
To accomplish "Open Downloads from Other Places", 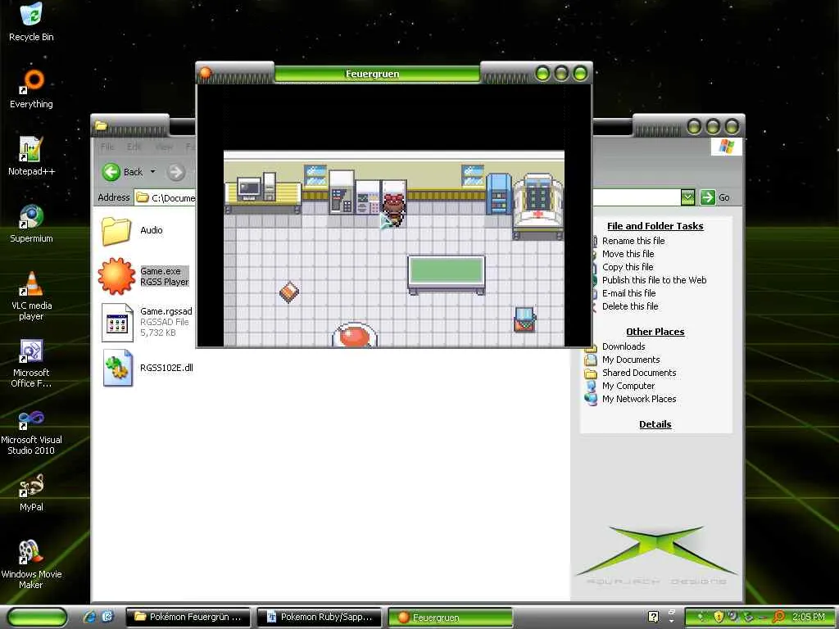I will pyautogui.click(x=624, y=346).
